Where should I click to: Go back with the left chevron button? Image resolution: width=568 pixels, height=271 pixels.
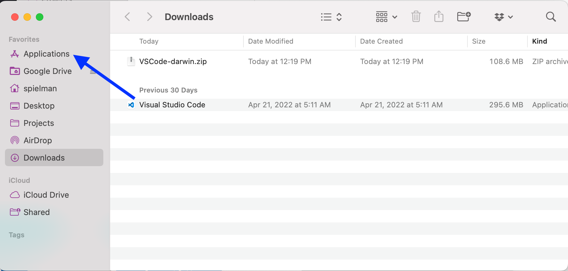point(127,17)
